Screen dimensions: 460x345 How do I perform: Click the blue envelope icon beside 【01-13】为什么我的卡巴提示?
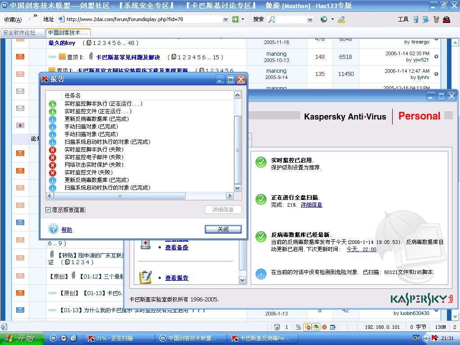(x=20, y=310)
